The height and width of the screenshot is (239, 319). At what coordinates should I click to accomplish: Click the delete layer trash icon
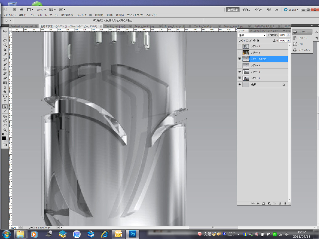285,203
